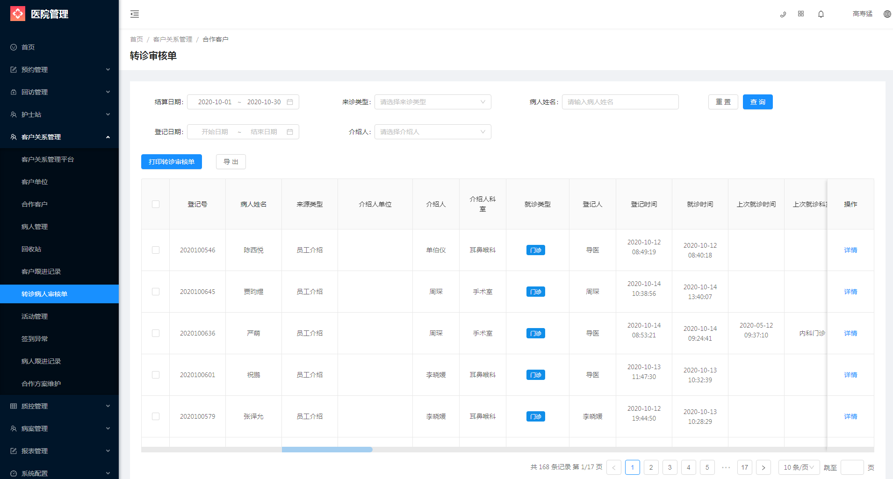The image size is (893, 479).
Task: Click the globe language icon
Action: tap(887, 14)
